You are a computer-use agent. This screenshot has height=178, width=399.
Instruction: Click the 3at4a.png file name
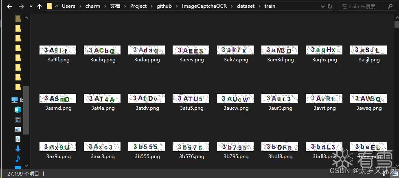[x=103, y=108]
